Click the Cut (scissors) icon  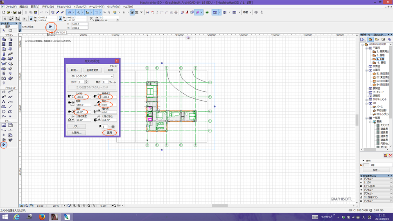(26, 12)
